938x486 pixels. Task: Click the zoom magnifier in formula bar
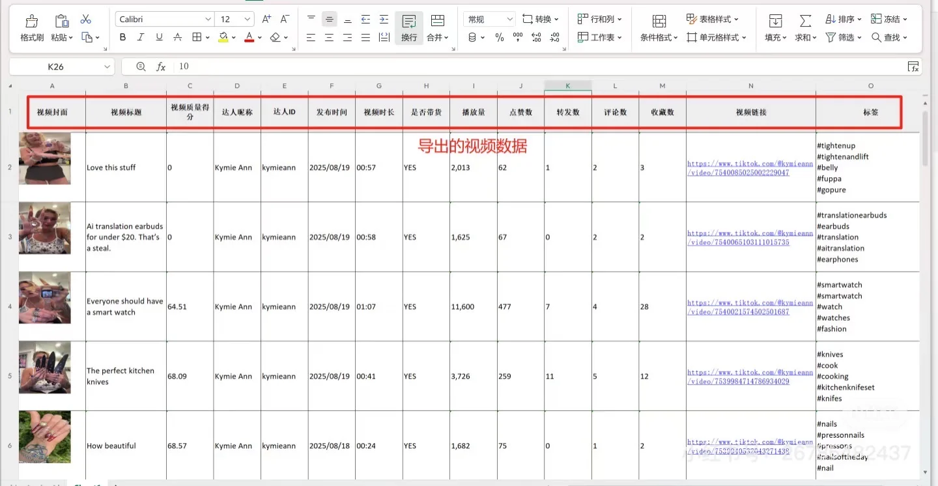tap(141, 66)
